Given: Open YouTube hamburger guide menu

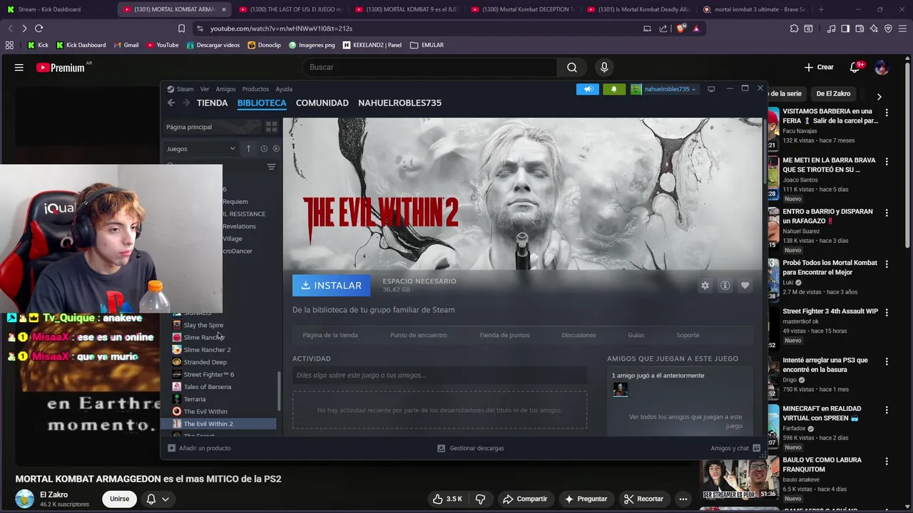Looking at the screenshot, I should (x=19, y=67).
